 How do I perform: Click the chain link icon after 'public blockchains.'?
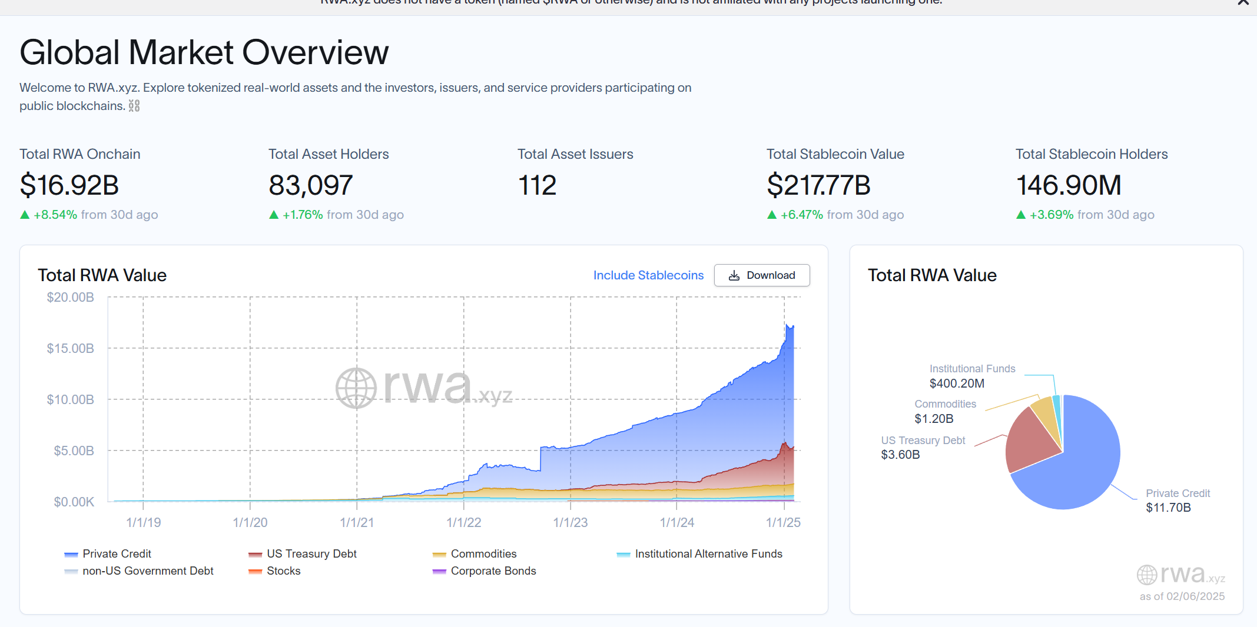pos(134,106)
